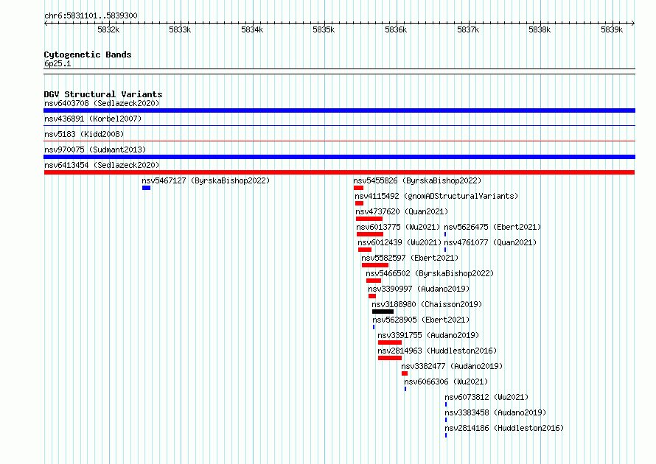The image size is (656, 464).
Task: Click the nsv6403708 (Sedlazeck2020) variant label
Action: click(x=102, y=103)
